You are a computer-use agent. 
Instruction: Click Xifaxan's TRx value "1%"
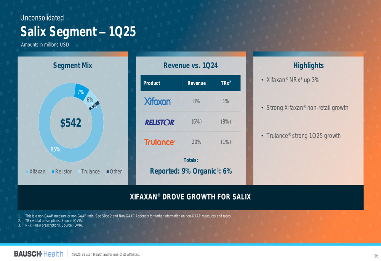point(226,101)
